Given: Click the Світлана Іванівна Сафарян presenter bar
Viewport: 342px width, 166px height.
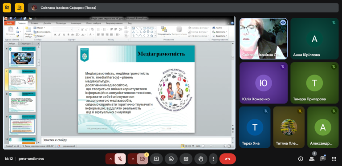Looking at the screenshot, I should 183,8.
